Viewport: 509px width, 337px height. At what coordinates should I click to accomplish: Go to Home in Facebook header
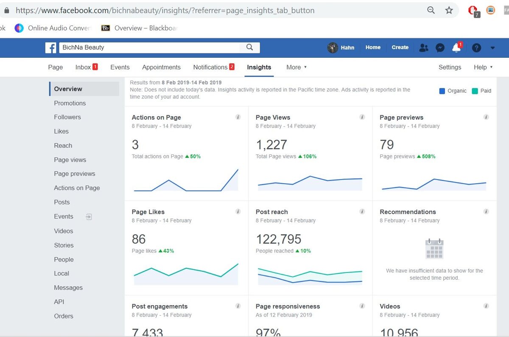(373, 48)
